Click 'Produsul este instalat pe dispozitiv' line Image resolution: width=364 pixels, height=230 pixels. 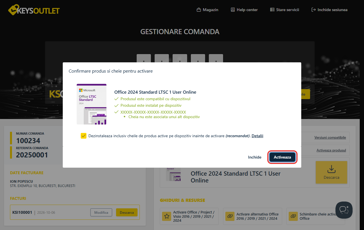(x=151, y=105)
